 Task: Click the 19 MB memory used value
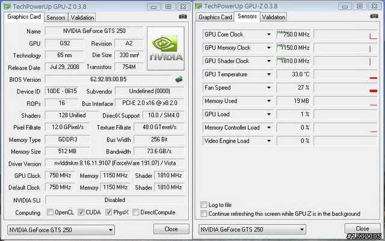coord(294,101)
